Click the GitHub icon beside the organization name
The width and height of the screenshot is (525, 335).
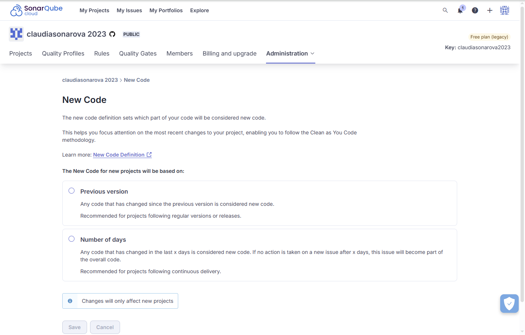tap(112, 34)
